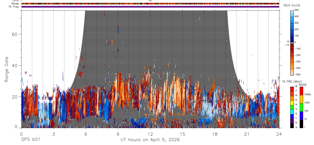
Task: Click 'UT hours on April 5, 2026' label
Action: point(150,140)
